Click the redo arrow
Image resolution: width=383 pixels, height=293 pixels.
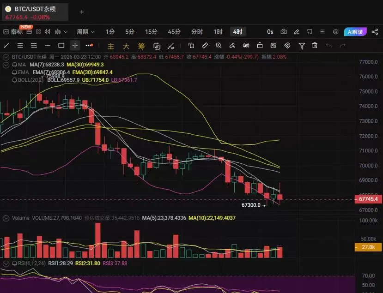(343, 46)
